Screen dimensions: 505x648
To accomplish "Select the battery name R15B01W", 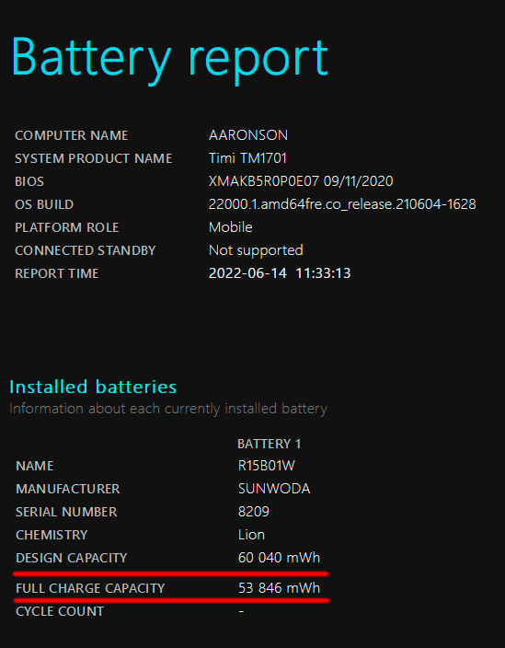I will coord(267,466).
